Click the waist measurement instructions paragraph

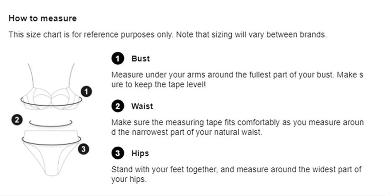(237, 127)
